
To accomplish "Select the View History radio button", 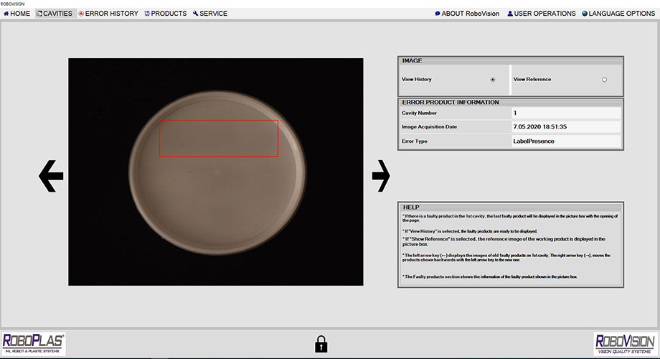I will point(492,80).
